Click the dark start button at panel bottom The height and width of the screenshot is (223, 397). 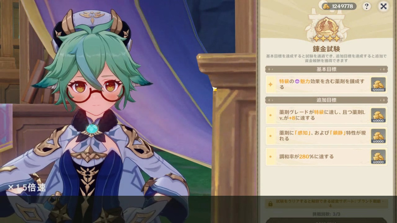point(326,221)
